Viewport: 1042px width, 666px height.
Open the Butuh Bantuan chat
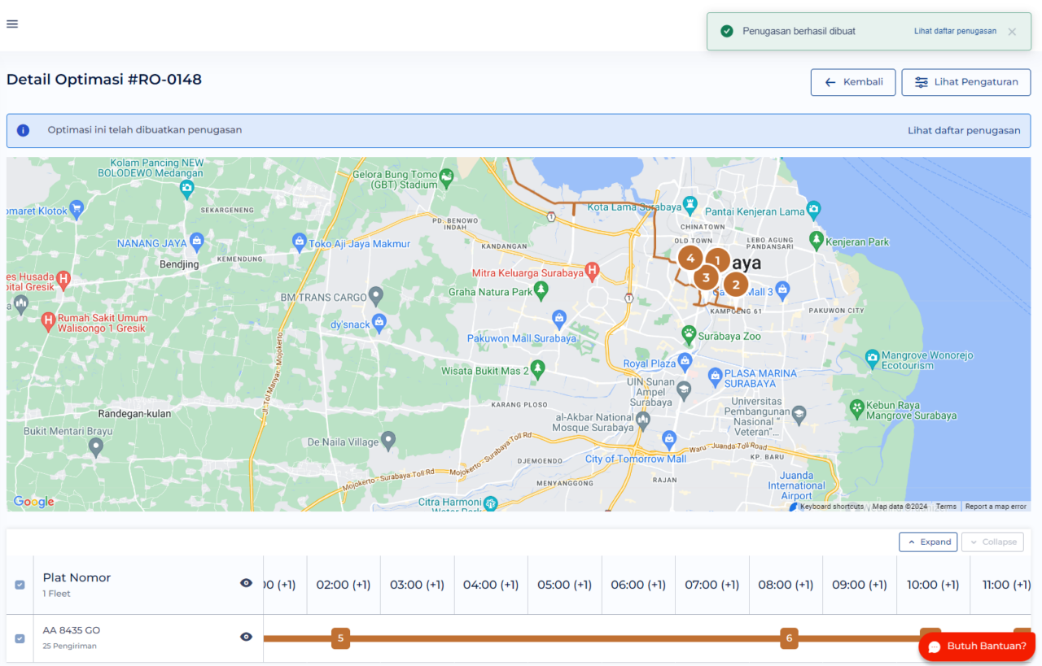tap(976, 646)
